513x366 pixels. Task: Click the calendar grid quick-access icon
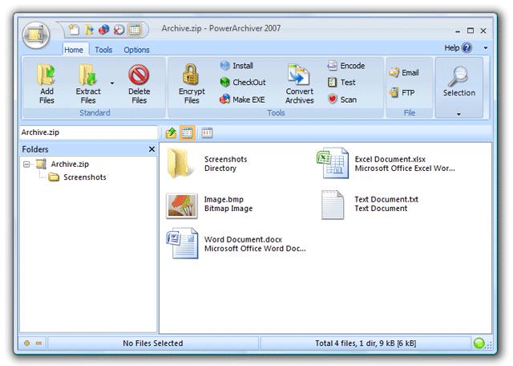click(x=135, y=31)
